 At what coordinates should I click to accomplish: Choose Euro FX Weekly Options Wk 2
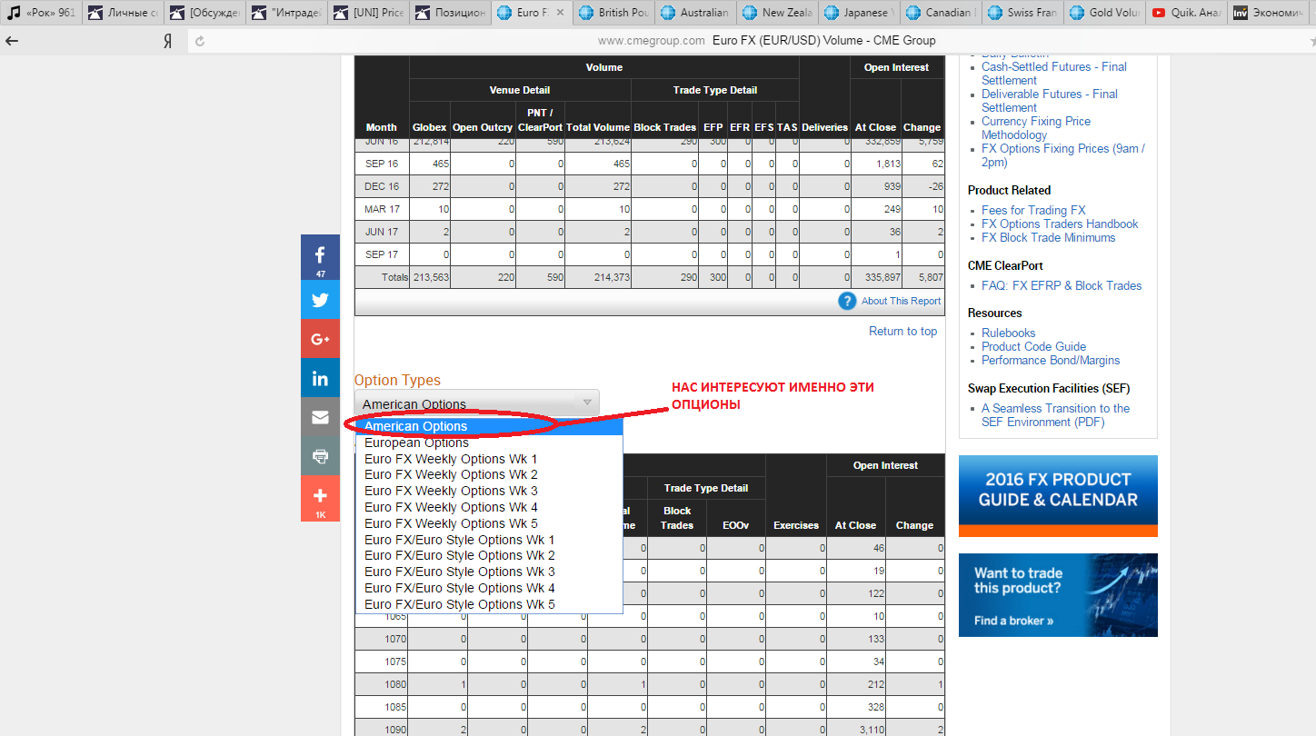489,474
